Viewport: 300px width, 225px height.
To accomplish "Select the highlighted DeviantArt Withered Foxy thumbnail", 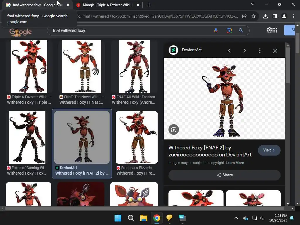I will point(82,137).
